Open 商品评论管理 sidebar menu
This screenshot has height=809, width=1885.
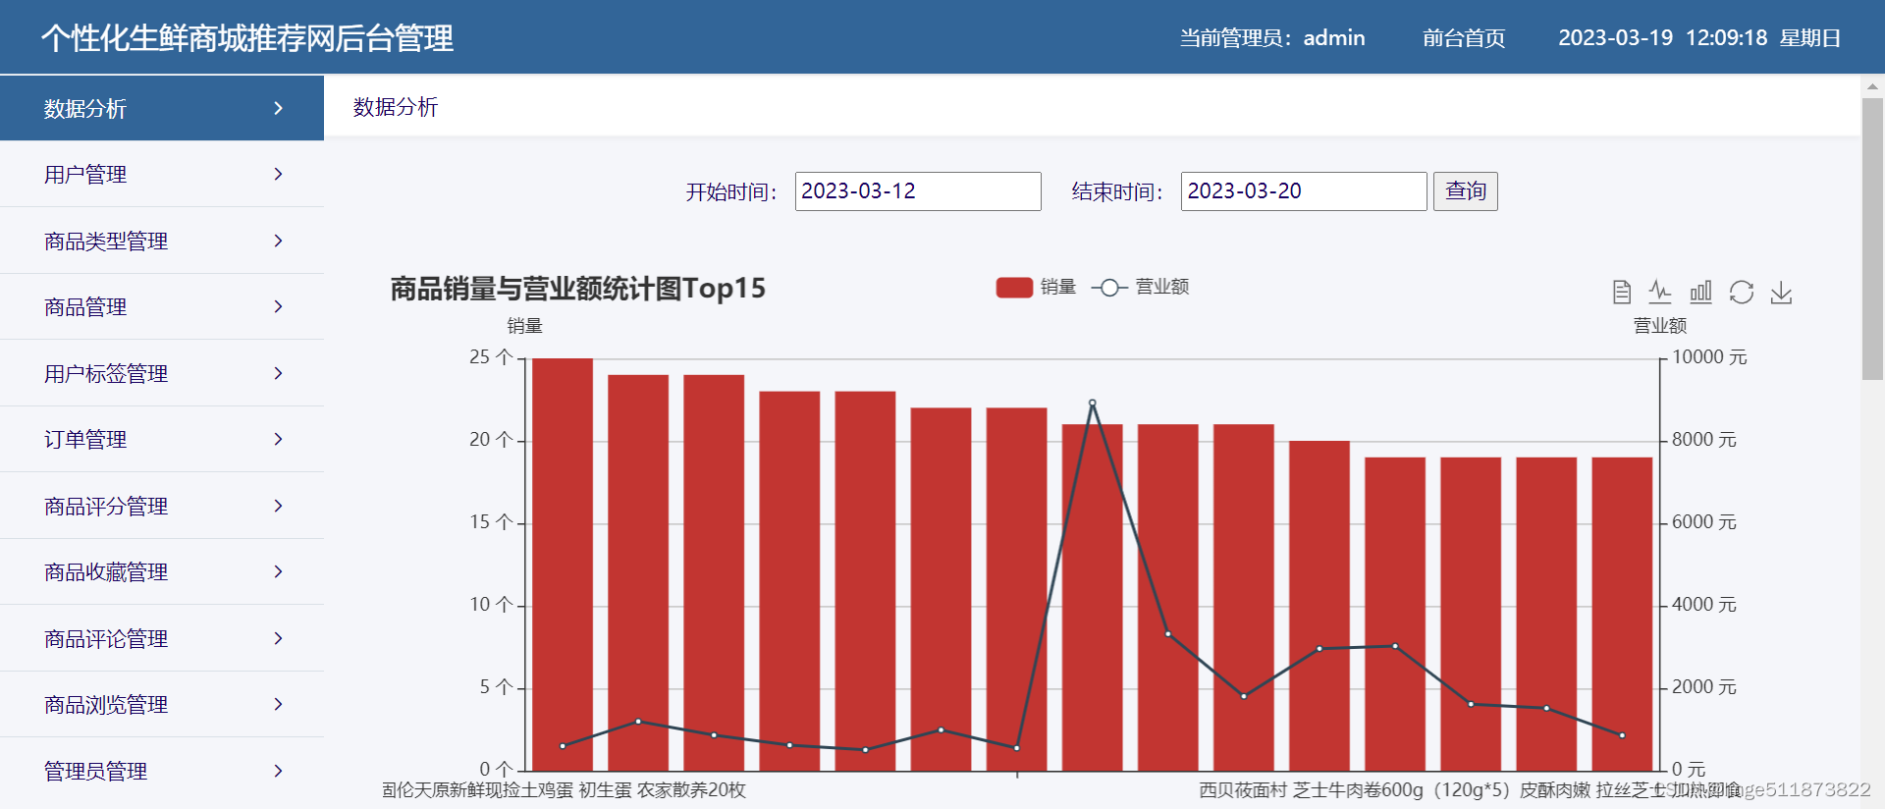(x=162, y=638)
